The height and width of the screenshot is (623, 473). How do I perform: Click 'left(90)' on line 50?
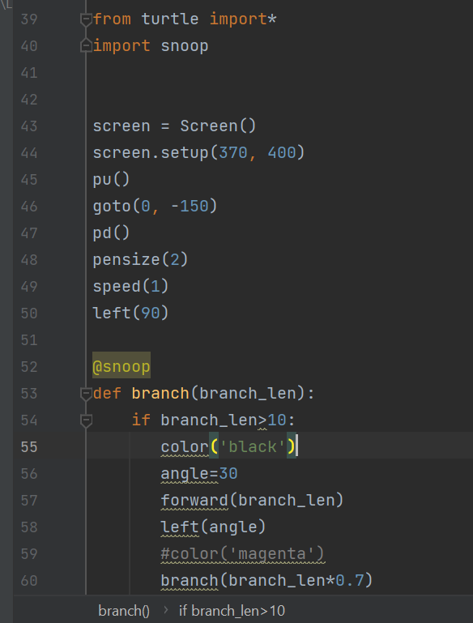(130, 313)
